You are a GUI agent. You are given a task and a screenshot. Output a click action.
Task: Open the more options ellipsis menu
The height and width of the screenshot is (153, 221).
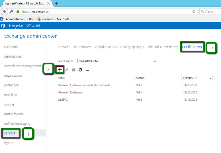(x=87, y=70)
